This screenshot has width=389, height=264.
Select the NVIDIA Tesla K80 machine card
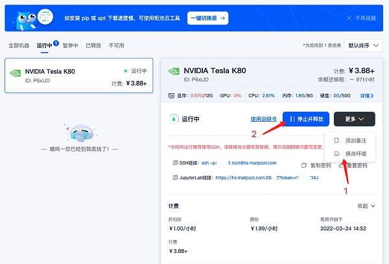tap(78, 76)
